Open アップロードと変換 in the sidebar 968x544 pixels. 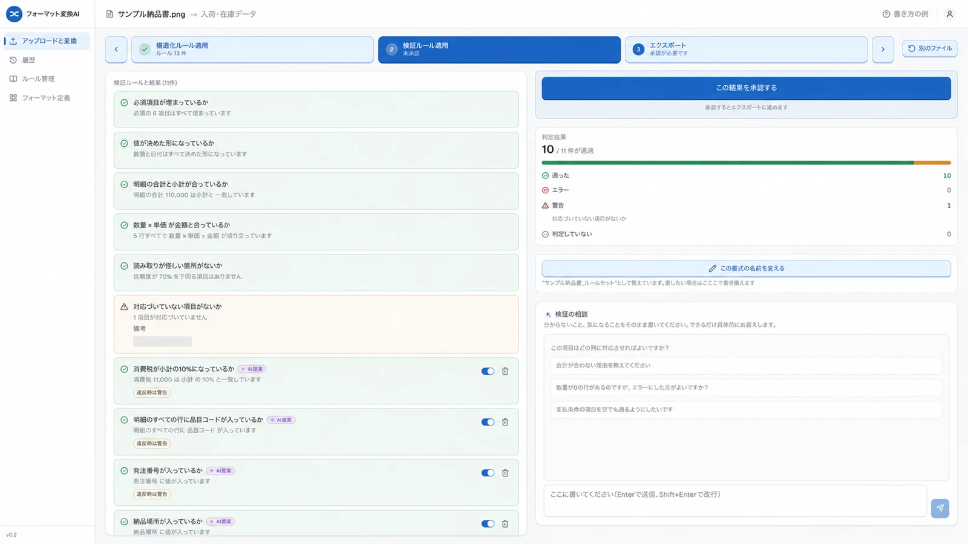tap(47, 41)
